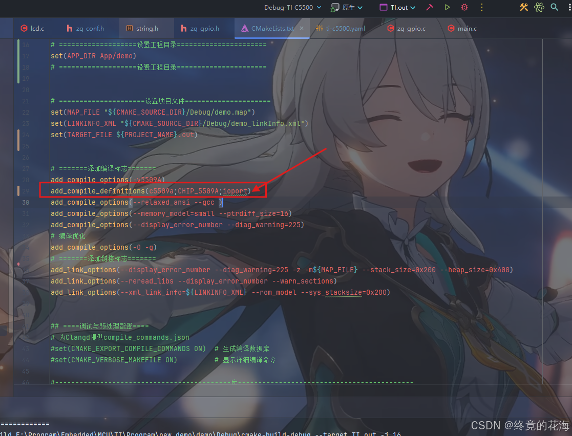Select the CMakeLists.txt tab
The width and height of the screenshot is (572, 436).
click(x=272, y=29)
